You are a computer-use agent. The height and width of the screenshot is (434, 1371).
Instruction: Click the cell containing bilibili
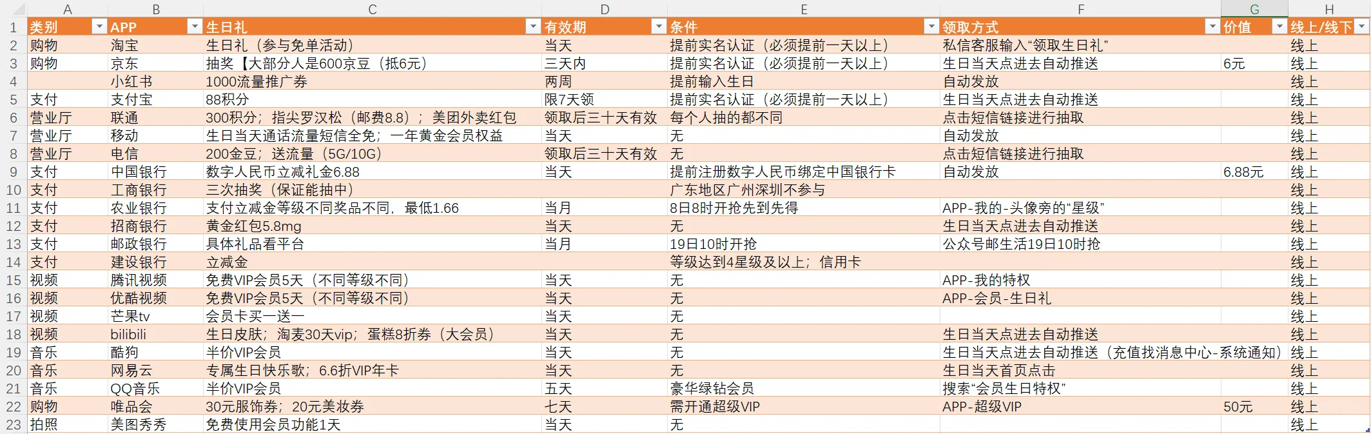pyautogui.click(x=155, y=334)
